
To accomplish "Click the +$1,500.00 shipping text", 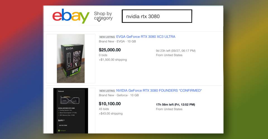I will [x=113, y=60].
